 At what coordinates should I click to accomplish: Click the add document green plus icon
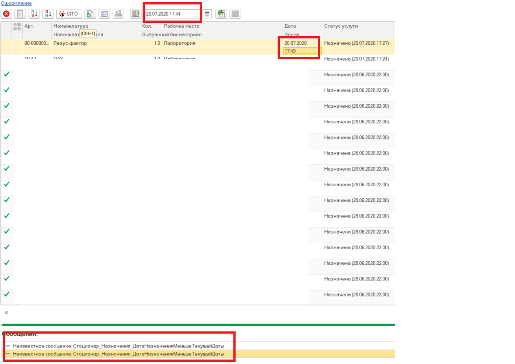(x=90, y=14)
